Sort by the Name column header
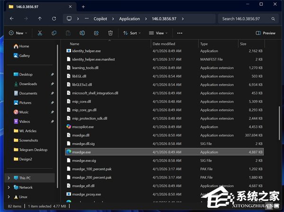 (x=74, y=44)
